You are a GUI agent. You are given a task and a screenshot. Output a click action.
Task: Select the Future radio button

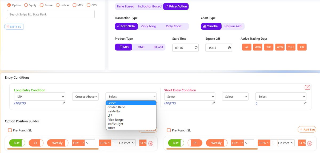click(42, 5)
